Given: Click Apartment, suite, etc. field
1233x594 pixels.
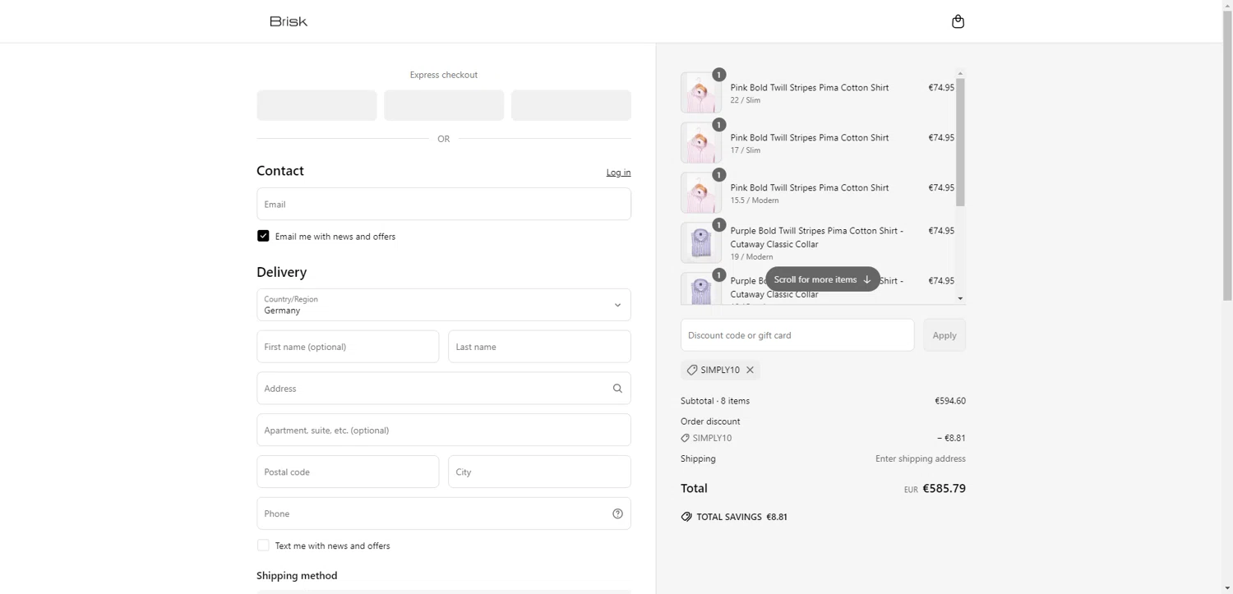Looking at the screenshot, I should [x=444, y=430].
